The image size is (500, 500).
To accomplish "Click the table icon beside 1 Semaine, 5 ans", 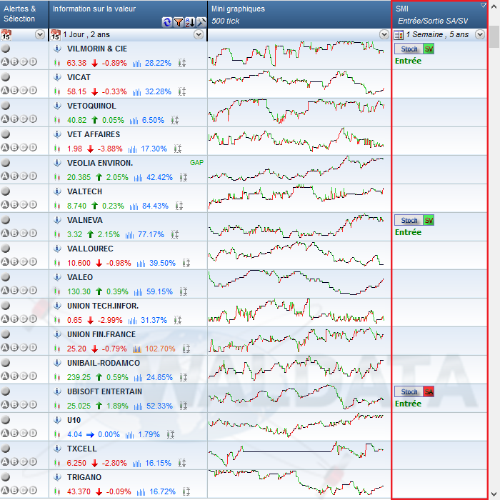I will tap(399, 35).
